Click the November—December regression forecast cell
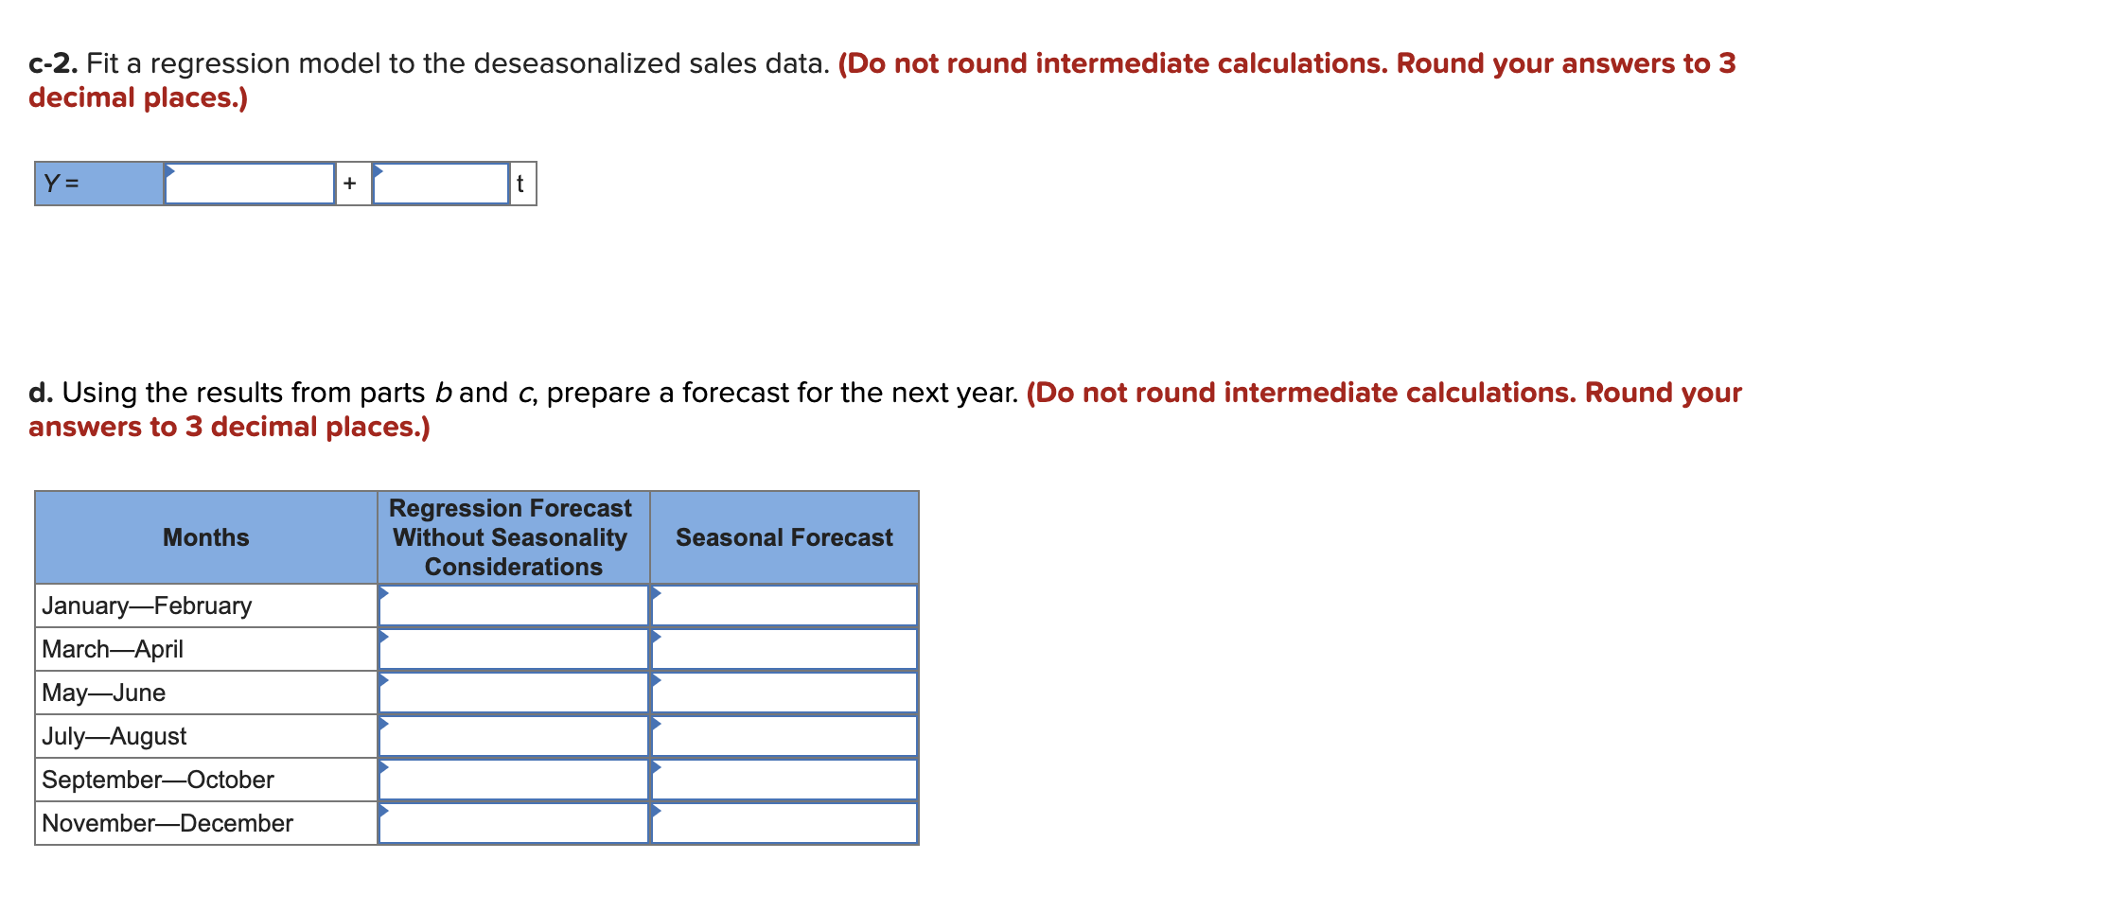2114x912 pixels. pos(514,822)
